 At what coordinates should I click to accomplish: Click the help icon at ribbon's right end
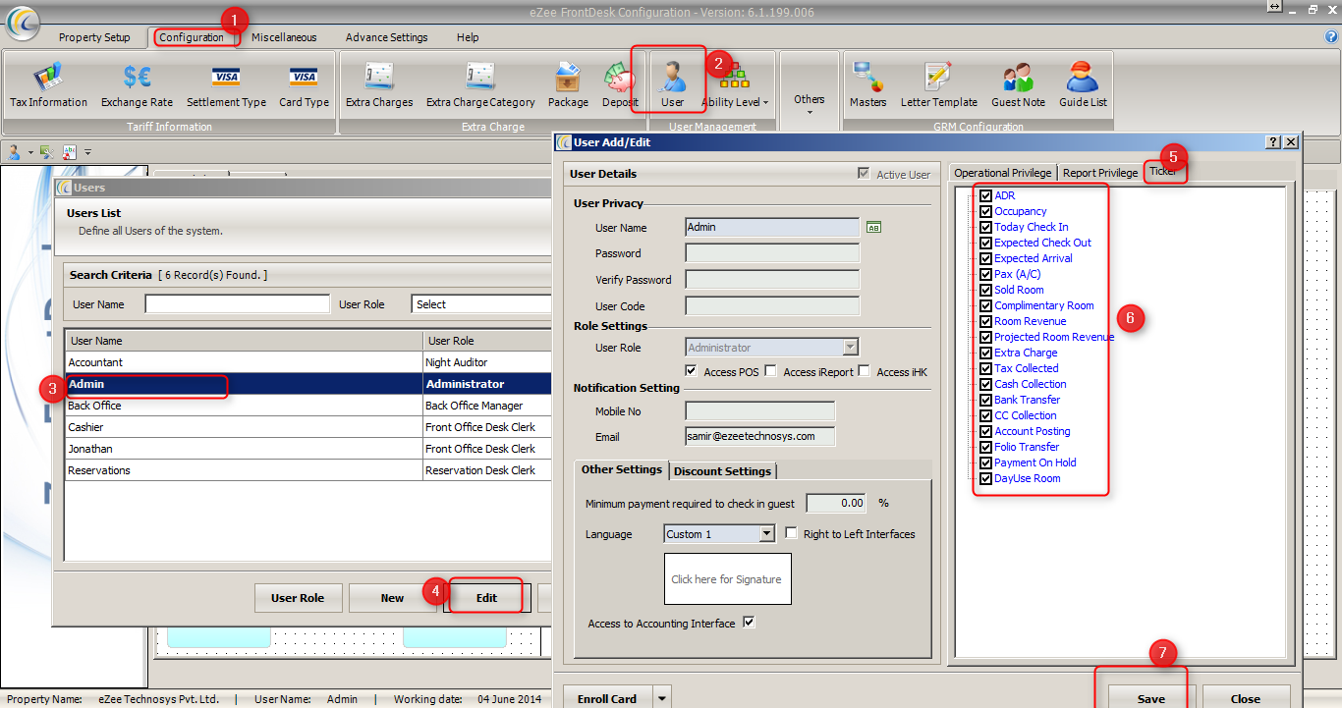pos(1331,36)
